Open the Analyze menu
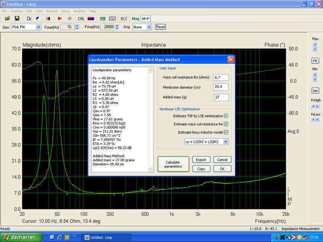The image size is (323, 242). (x=80, y=11)
